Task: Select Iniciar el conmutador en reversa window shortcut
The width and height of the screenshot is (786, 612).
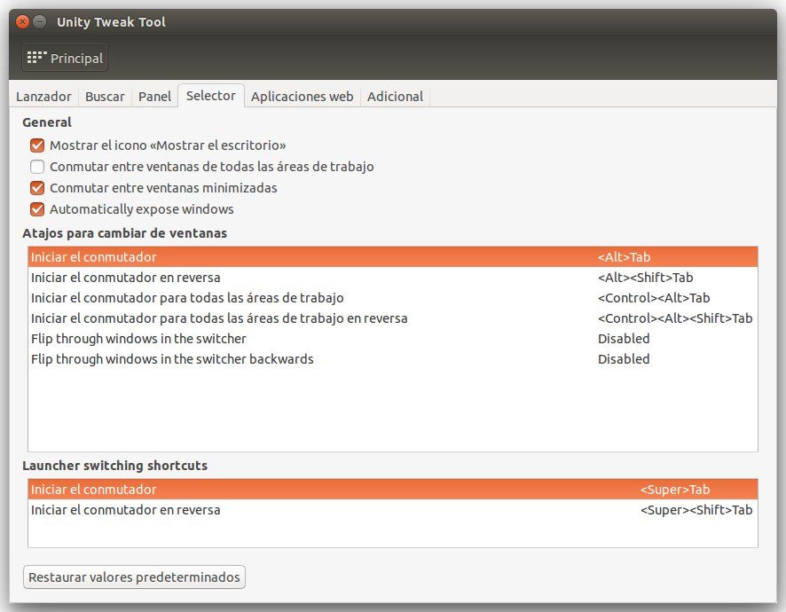Action: tap(126, 278)
